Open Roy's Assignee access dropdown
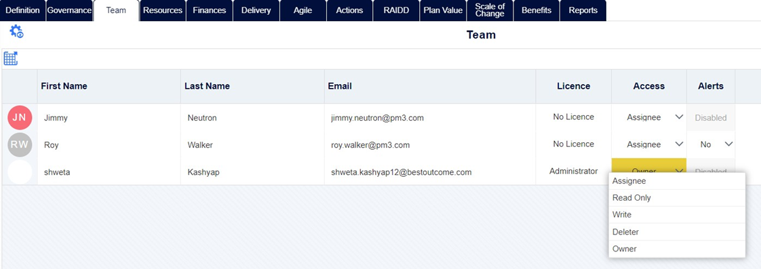 click(649, 144)
